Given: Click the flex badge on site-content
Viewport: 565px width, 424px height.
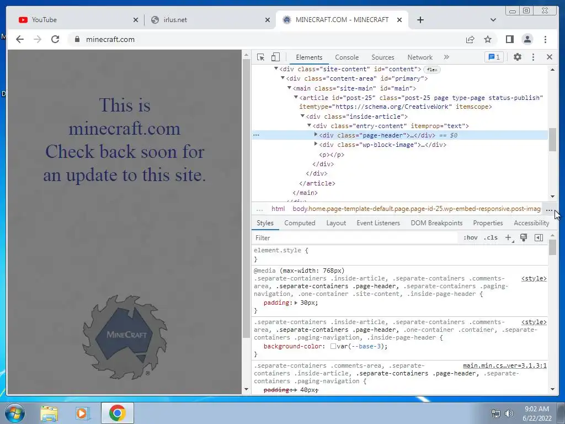Looking at the screenshot, I should pos(431,70).
